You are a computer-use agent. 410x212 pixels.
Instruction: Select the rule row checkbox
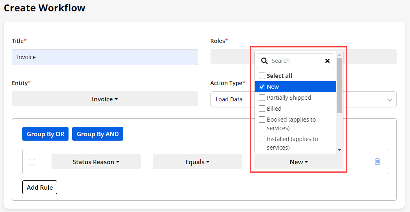pos(32,162)
